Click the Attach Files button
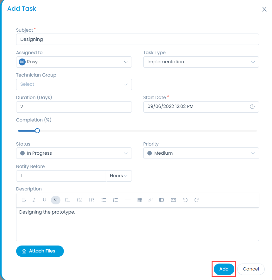Viewport: 272px width, 280px height. click(x=40, y=251)
